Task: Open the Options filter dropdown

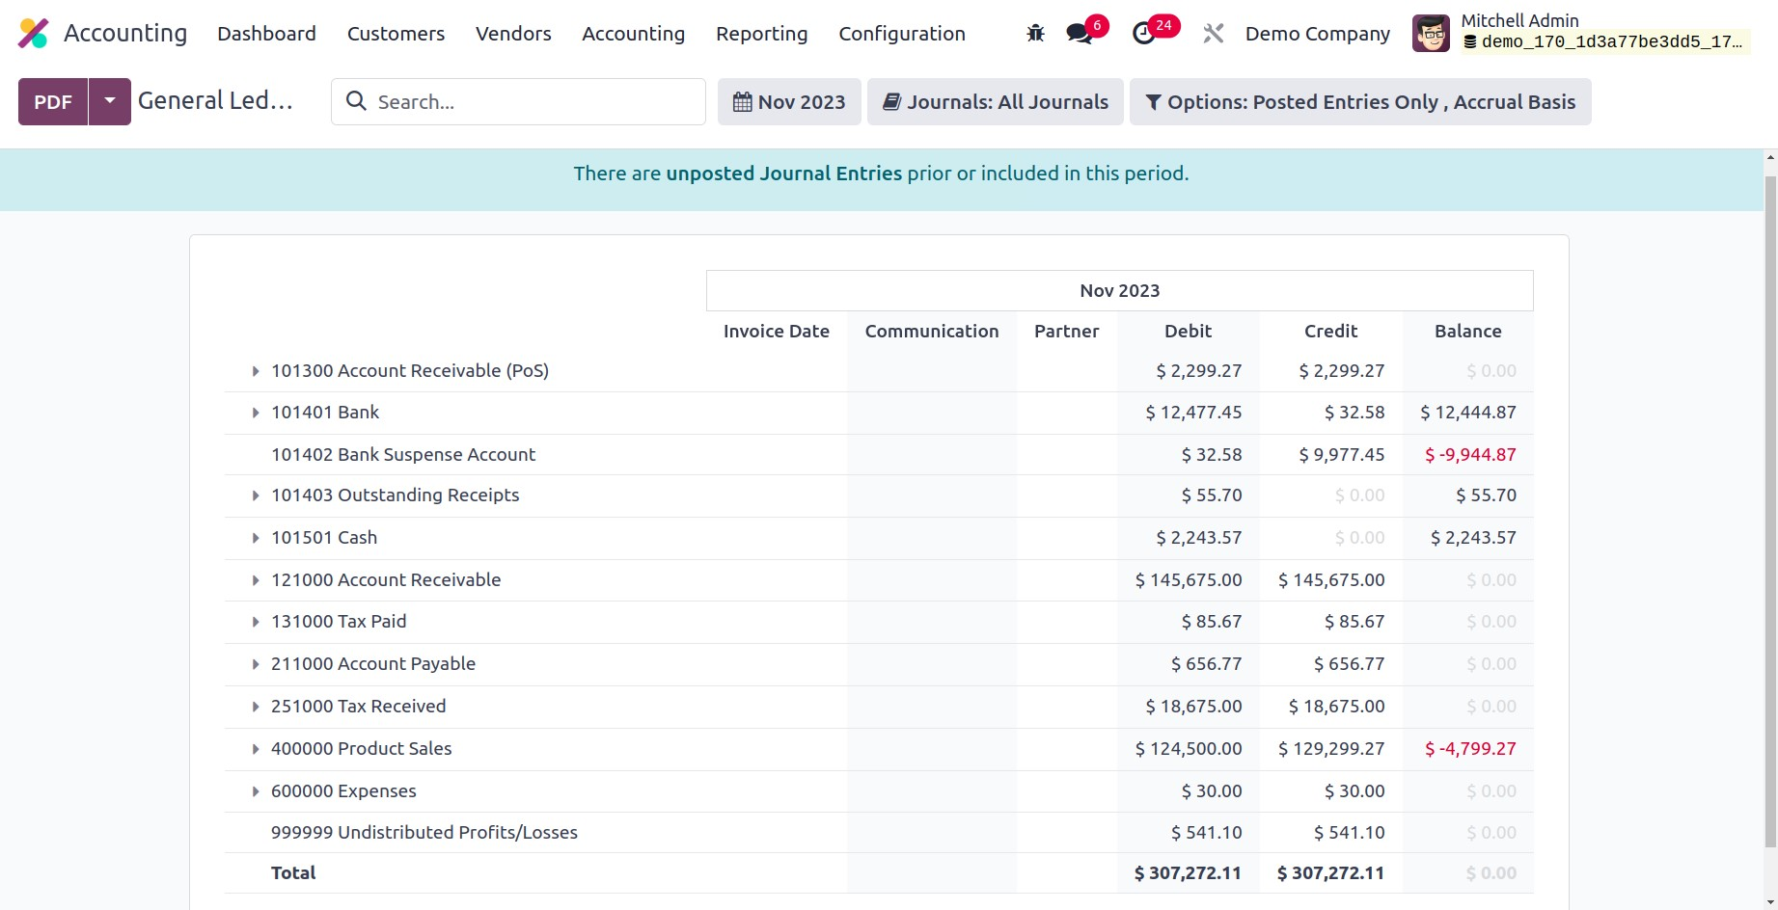Action: (x=1359, y=102)
